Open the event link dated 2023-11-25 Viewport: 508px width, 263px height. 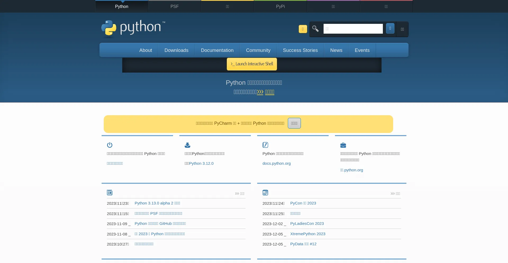(295, 213)
